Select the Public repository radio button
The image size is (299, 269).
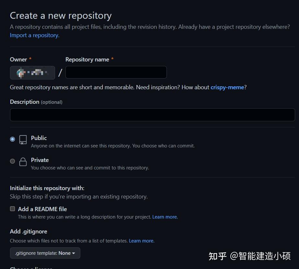(x=12, y=139)
